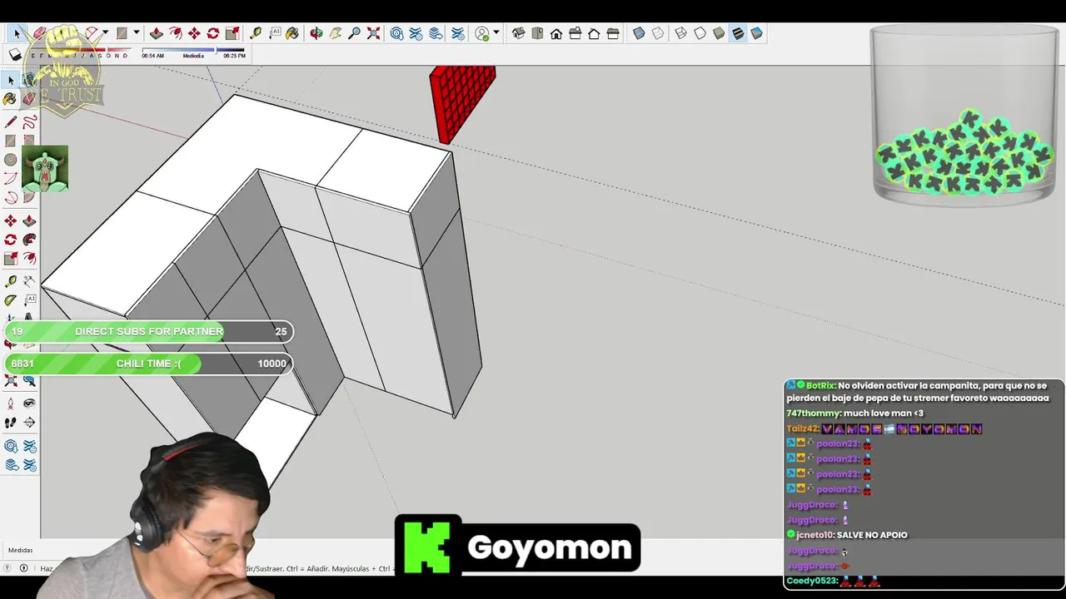Click username 747thommy in chat
The image size is (1066, 599).
tap(813, 413)
